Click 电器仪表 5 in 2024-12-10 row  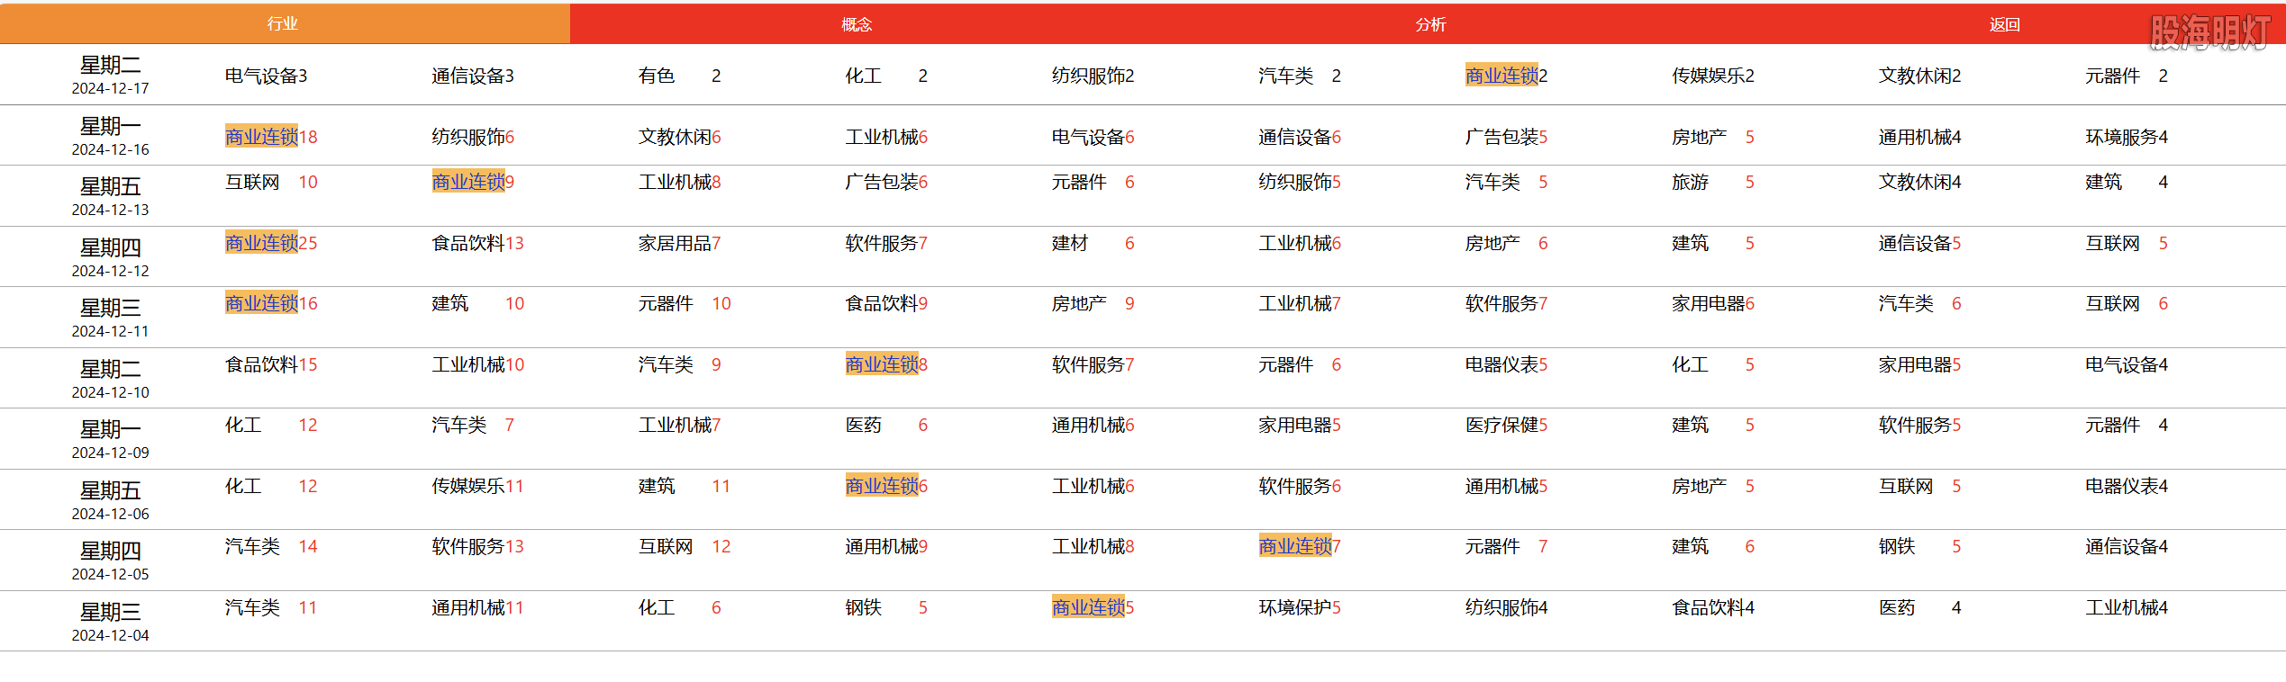click(x=1506, y=364)
